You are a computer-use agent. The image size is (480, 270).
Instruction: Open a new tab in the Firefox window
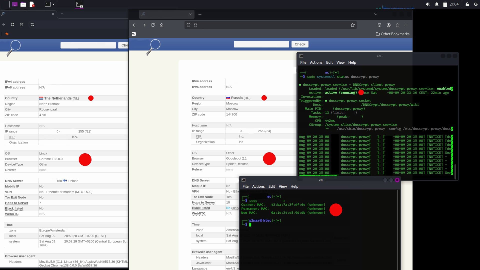[x=200, y=14]
